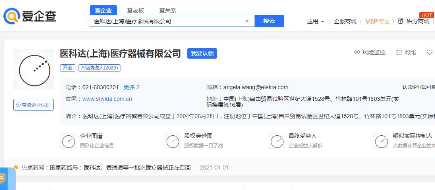
Task: Switch to the 查老板 tab
Action: [135, 10]
